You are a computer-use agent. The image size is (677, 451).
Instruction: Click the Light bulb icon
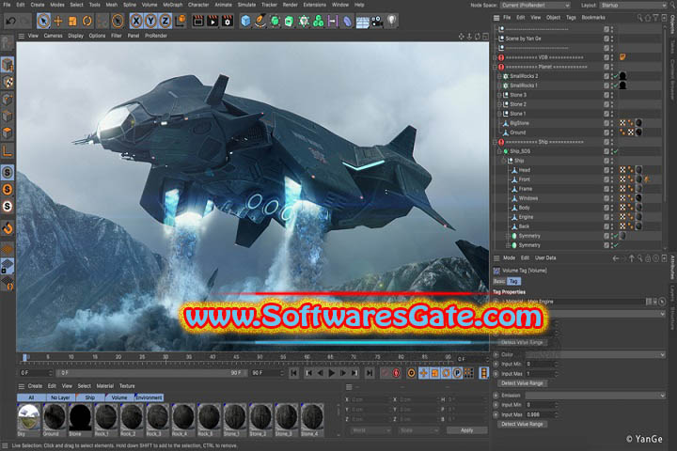391,21
